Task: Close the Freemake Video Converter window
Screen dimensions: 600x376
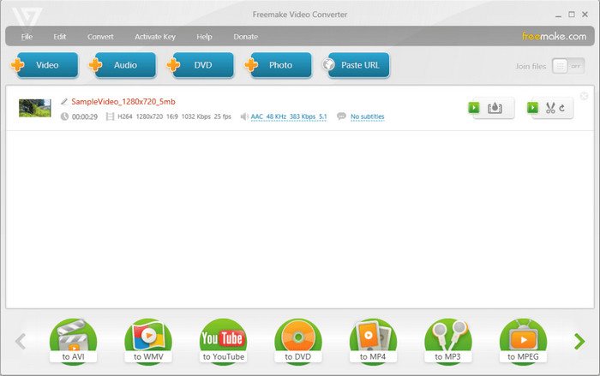Action: tap(585, 15)
